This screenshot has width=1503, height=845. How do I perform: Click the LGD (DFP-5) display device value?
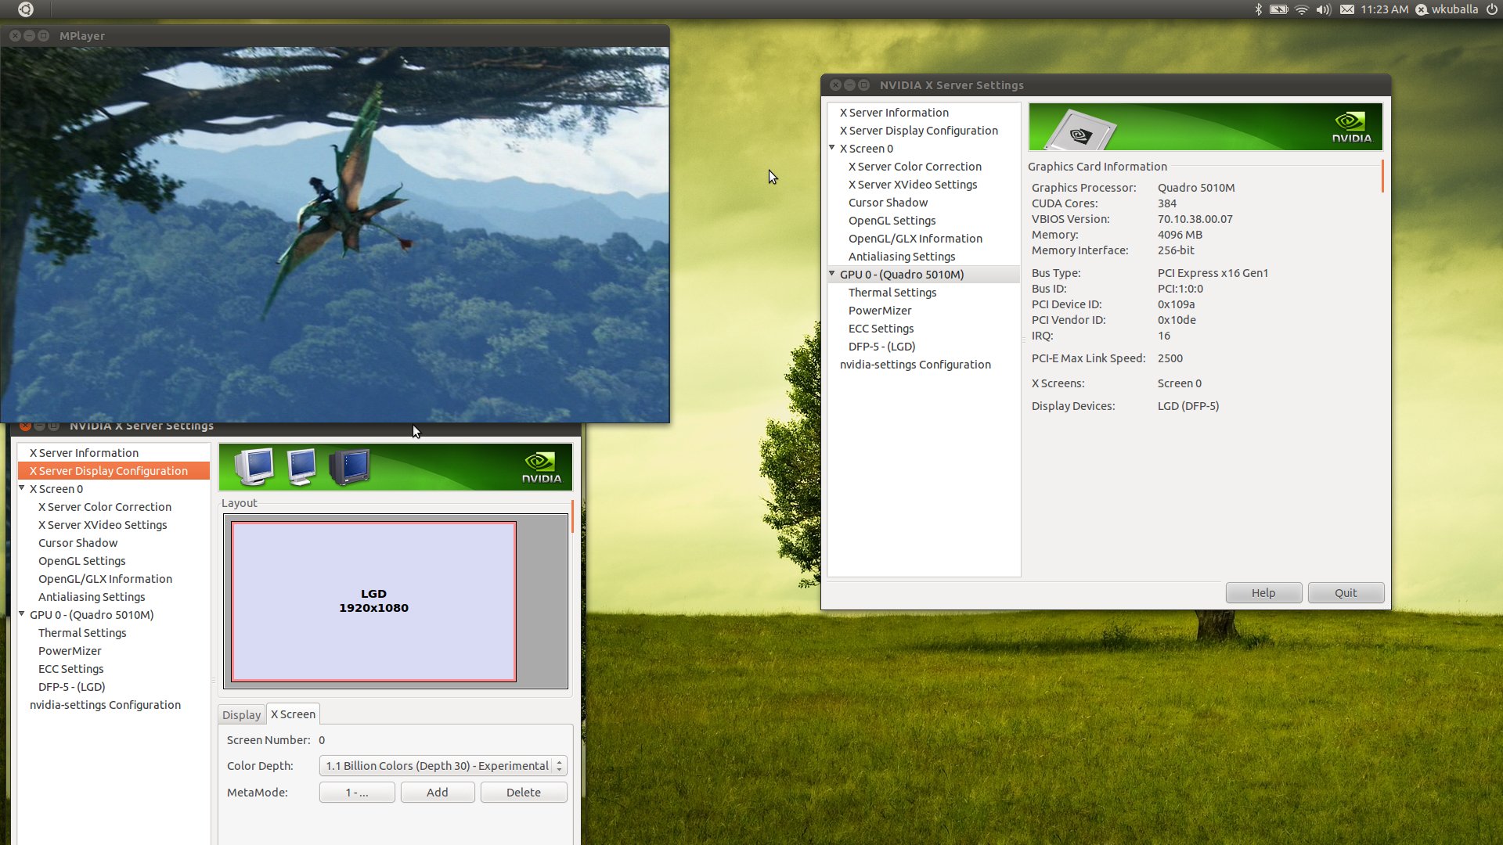tap(1188, 406)
